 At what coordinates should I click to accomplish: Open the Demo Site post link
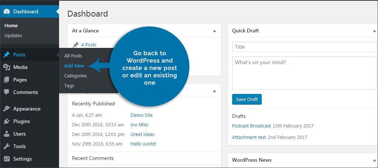click(x=141, y=115)
